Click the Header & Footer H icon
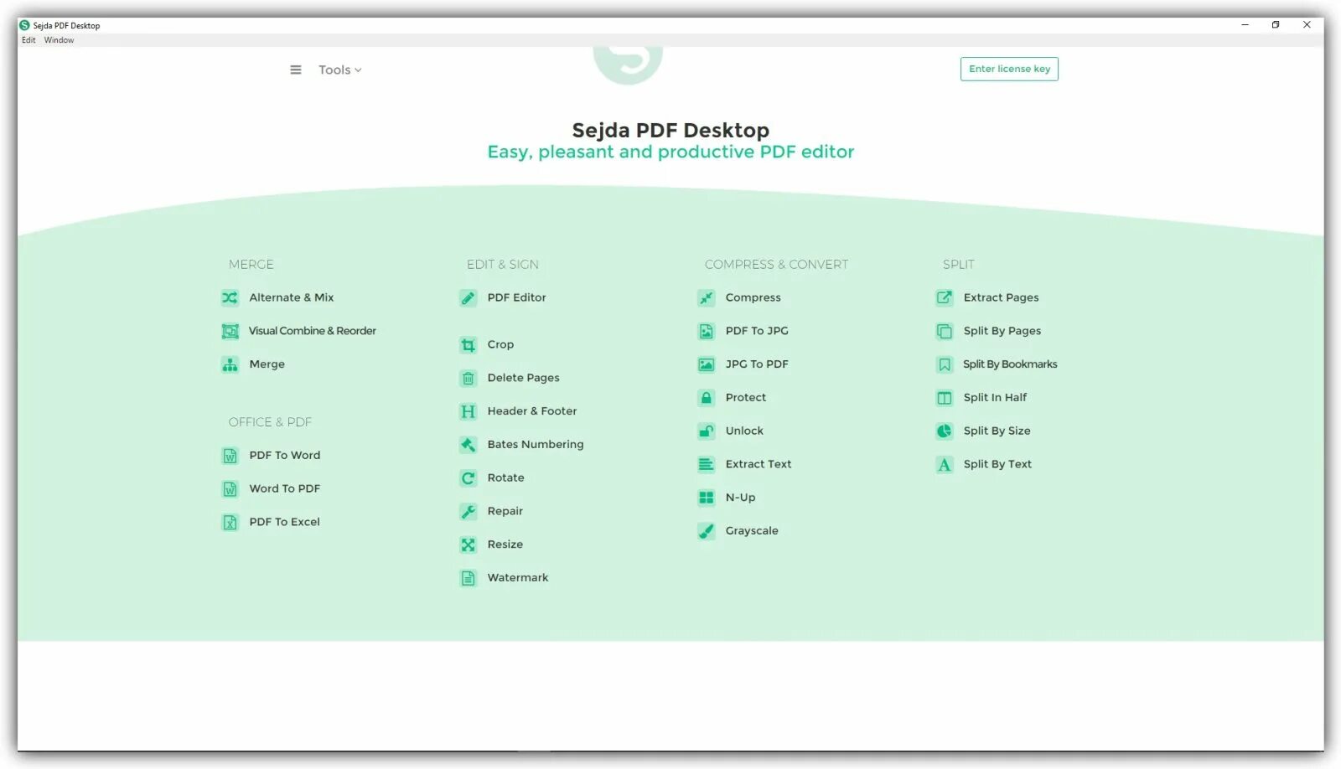The image size is (1341, 769). pyautogui.click(x=469, y=411)
